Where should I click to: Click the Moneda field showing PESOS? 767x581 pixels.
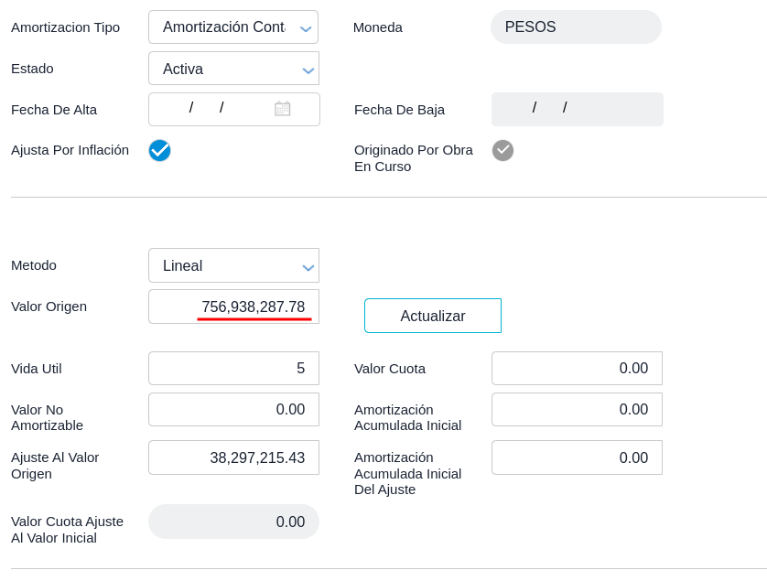coord(575,27)
